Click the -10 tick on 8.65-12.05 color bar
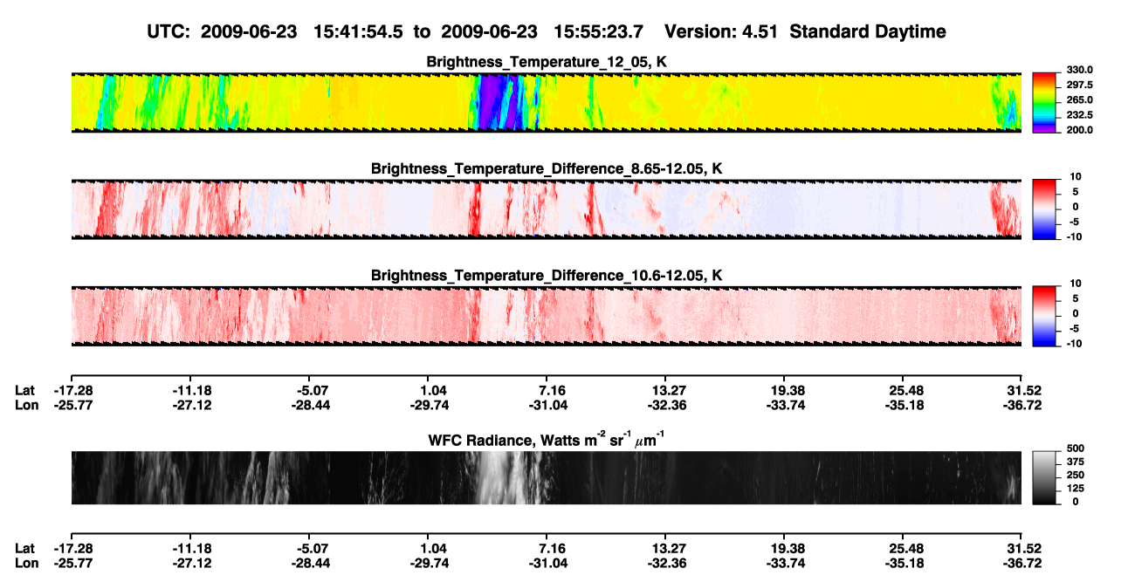This screenshot has width=1135, height=582. tap(1075, 236)
